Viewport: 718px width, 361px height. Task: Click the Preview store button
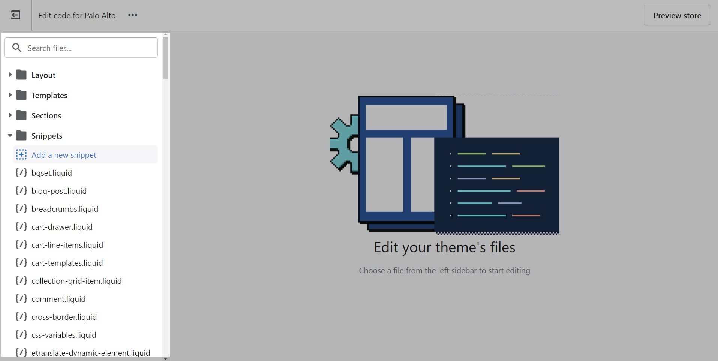(677, 15)
